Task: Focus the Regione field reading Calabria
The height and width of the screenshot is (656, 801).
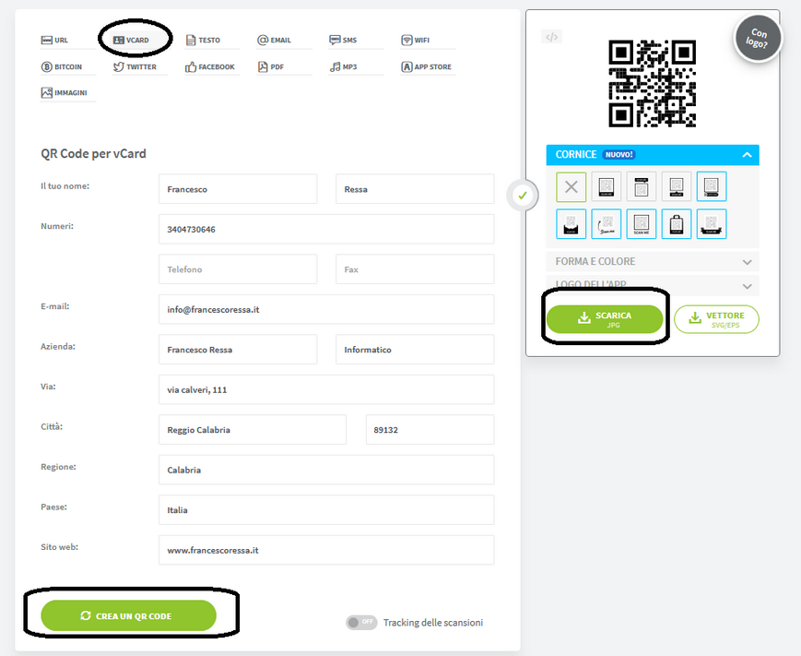Action: pyautogui.click(x=326, y=470)
